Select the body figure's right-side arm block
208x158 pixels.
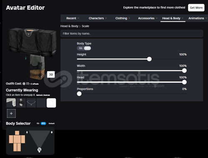click(23, 139)
